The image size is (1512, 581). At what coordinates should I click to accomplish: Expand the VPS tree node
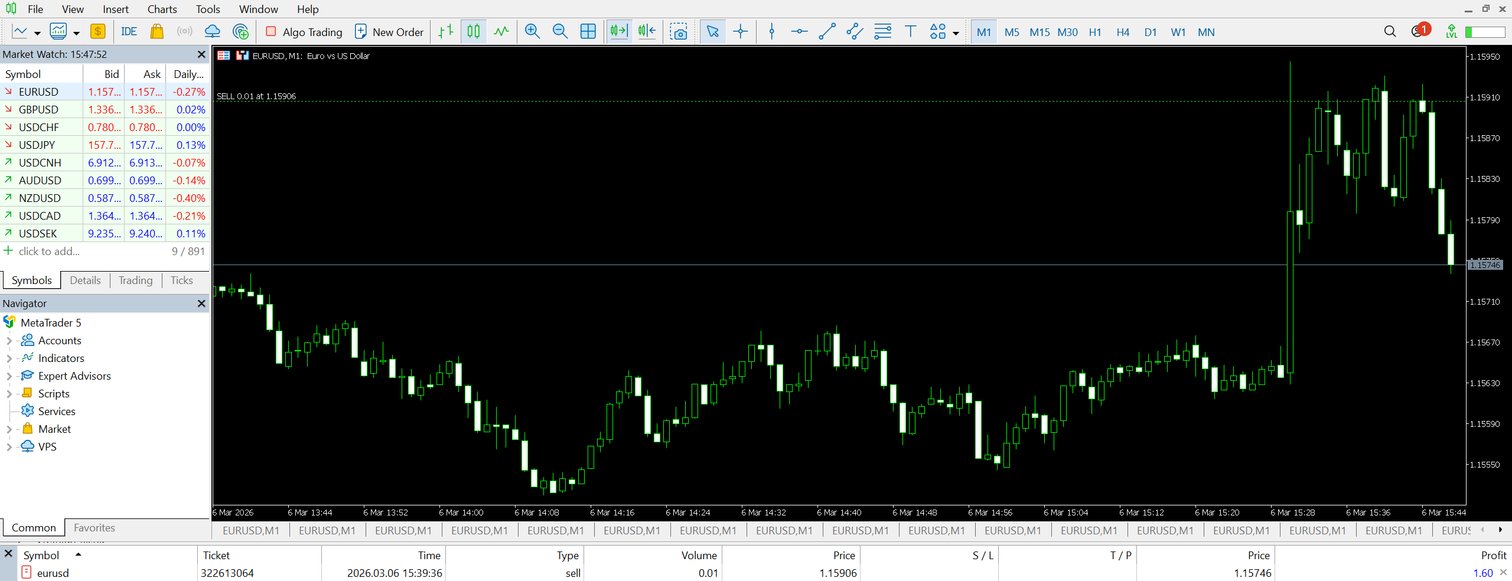(9, 447)
